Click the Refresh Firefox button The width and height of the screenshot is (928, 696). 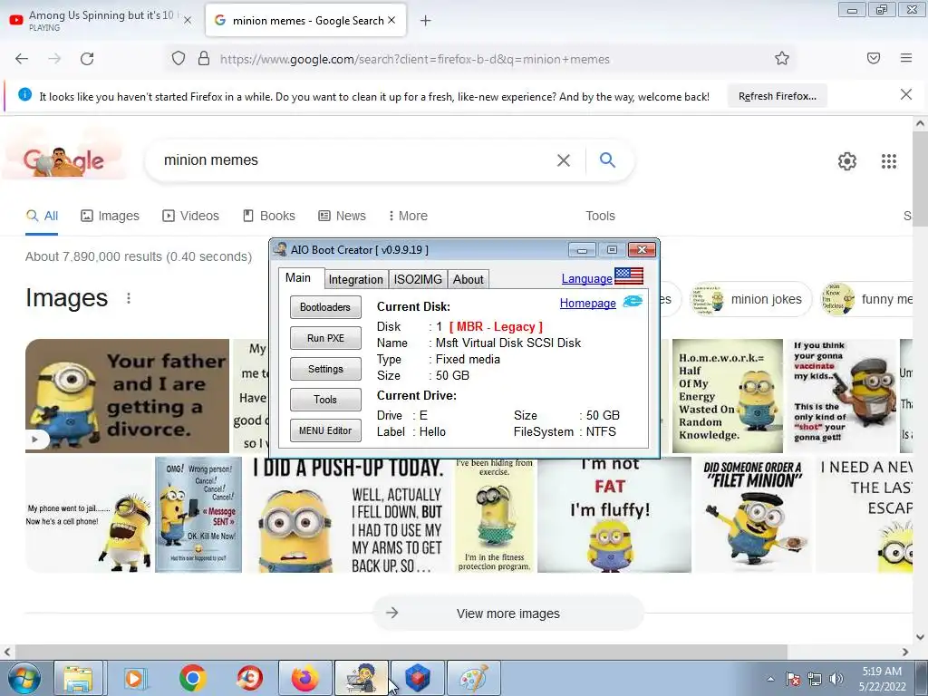point(777,96)
